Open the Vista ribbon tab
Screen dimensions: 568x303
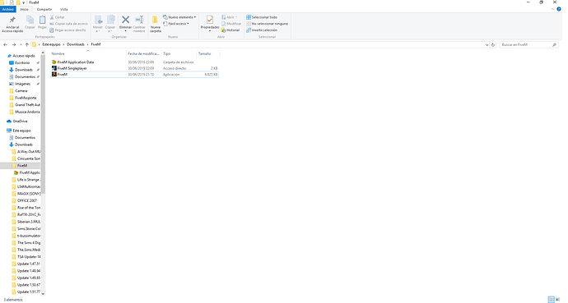tap(63, 9)
